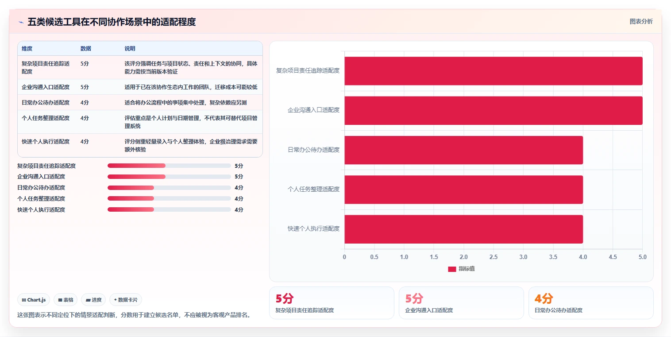This screenshot has width=671, height=337.
Task: Click the 企业沟通入口适配度 progress bar
Action: pyautogui.click(x=169, y=177)
